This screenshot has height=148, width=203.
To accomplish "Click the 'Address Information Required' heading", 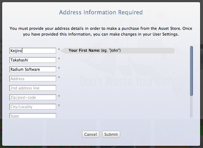I will coord(101,13).
